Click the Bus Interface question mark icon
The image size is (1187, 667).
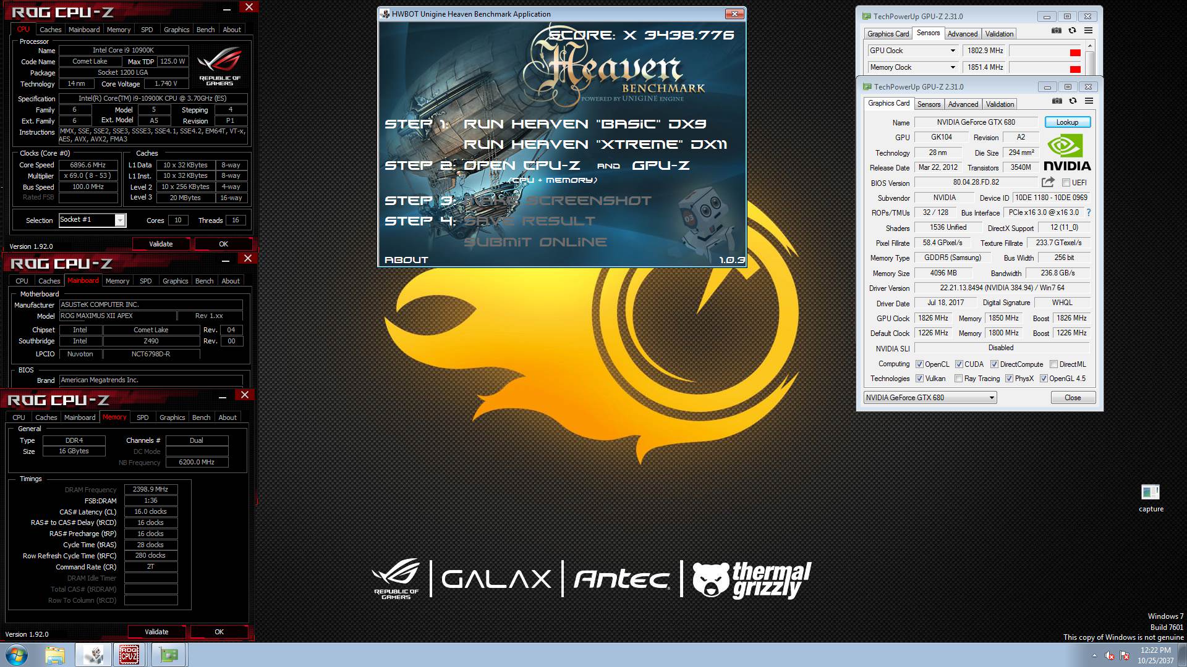(x=1088, y=212)
